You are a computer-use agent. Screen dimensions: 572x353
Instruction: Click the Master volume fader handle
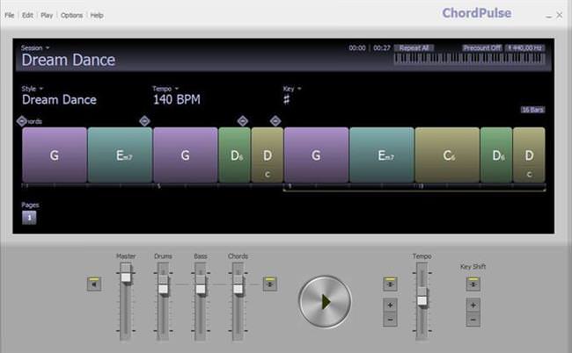[126, 277]
